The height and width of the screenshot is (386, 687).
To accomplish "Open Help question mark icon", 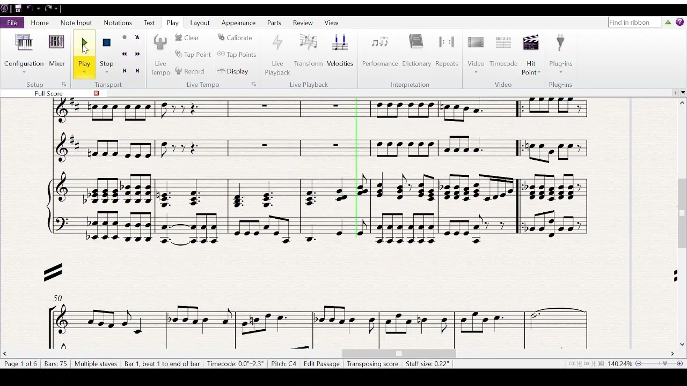I will 680,23.
